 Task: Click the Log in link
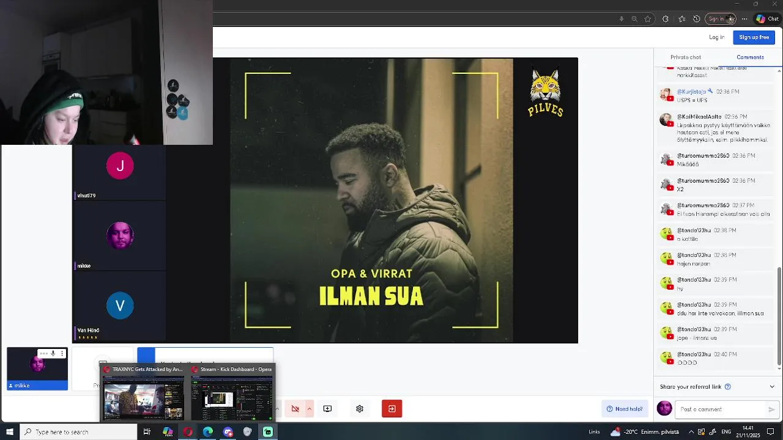point(717,37)
